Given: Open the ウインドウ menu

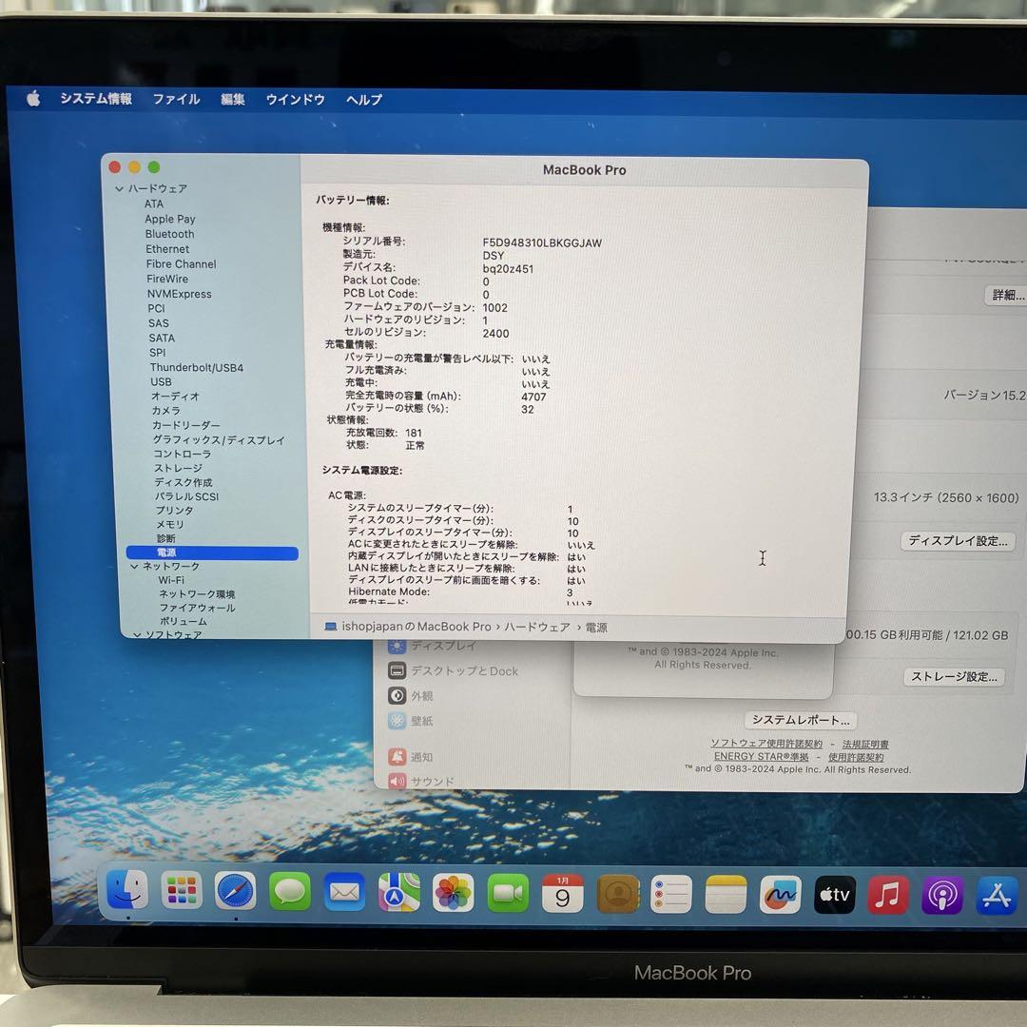Looking at the screenshot, I should tap(296, 100).
